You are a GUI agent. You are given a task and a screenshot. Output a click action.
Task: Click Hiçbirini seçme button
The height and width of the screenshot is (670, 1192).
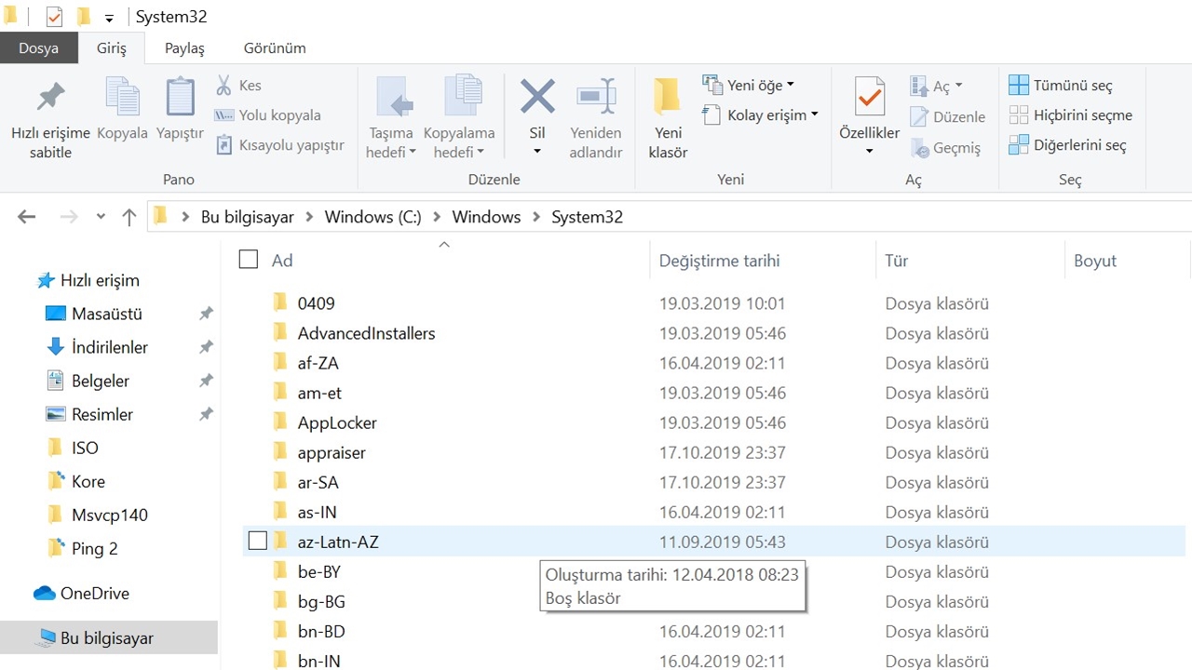pyautogui.click(x=1071, y=115)
